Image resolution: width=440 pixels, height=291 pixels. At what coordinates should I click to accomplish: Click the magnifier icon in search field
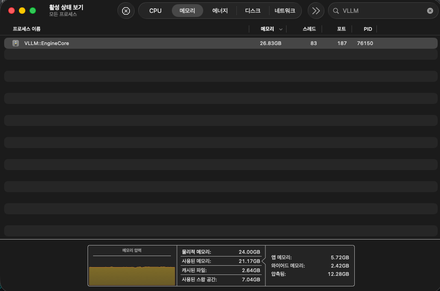point(335,11)
